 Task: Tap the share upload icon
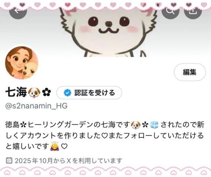tap(193, 11)
